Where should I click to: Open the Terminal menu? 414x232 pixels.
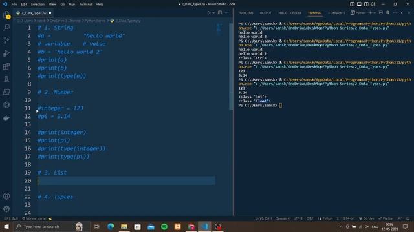[x=85, y=5]
